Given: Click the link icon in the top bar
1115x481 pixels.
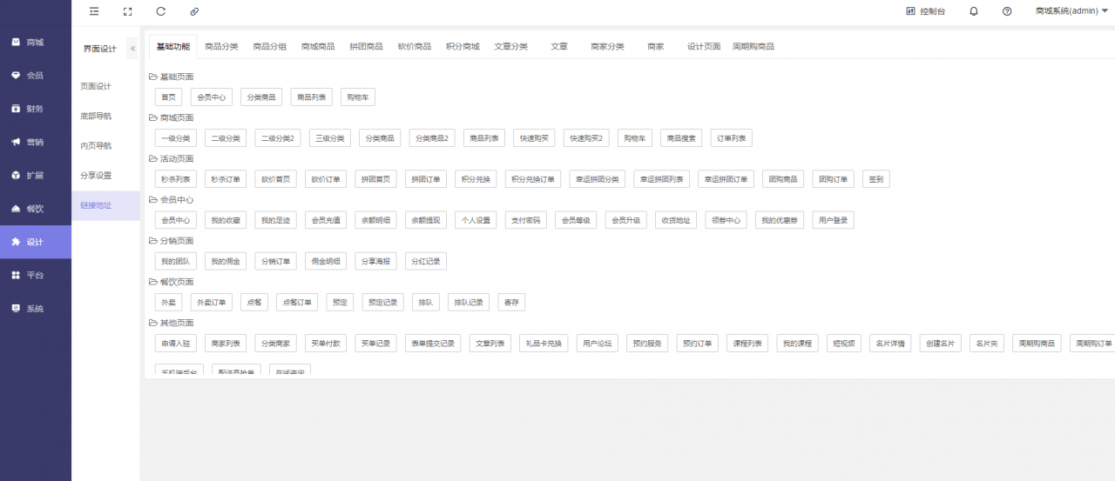Looking at the screenshot, I should coord(194,11).
